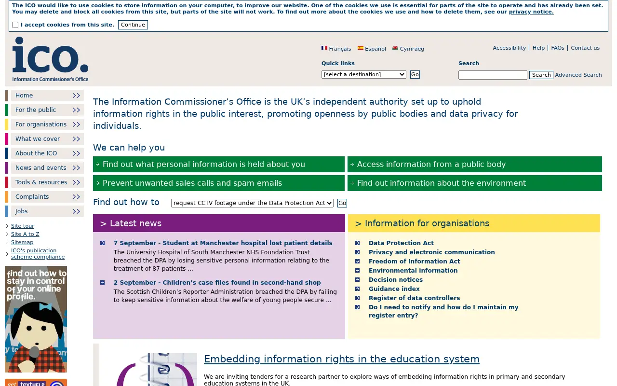Viewport: 617px width, 386px height.
Task: Click the News and events double-arrow icon
Action: 76,168
